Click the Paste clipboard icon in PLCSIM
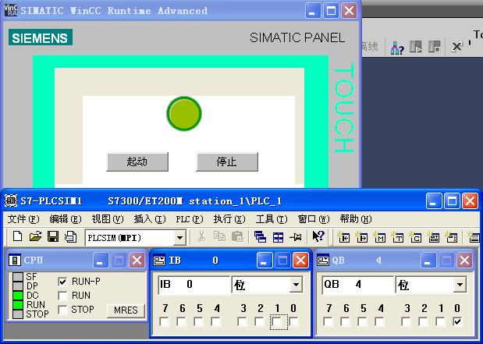The width and height of the screenshot is (483, 344). pyautogui.click(x=237, y=237)
